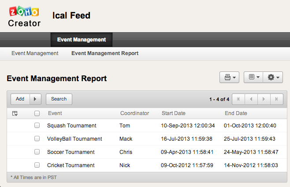
Task: Click coordinator Mack cell
Action: pyautogui.click(x=126, y=139)
